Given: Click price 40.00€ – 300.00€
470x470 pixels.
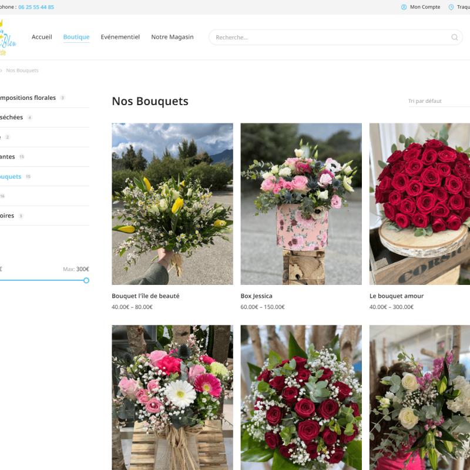Looking at the screenshot, I should click(x=391, y=307).
